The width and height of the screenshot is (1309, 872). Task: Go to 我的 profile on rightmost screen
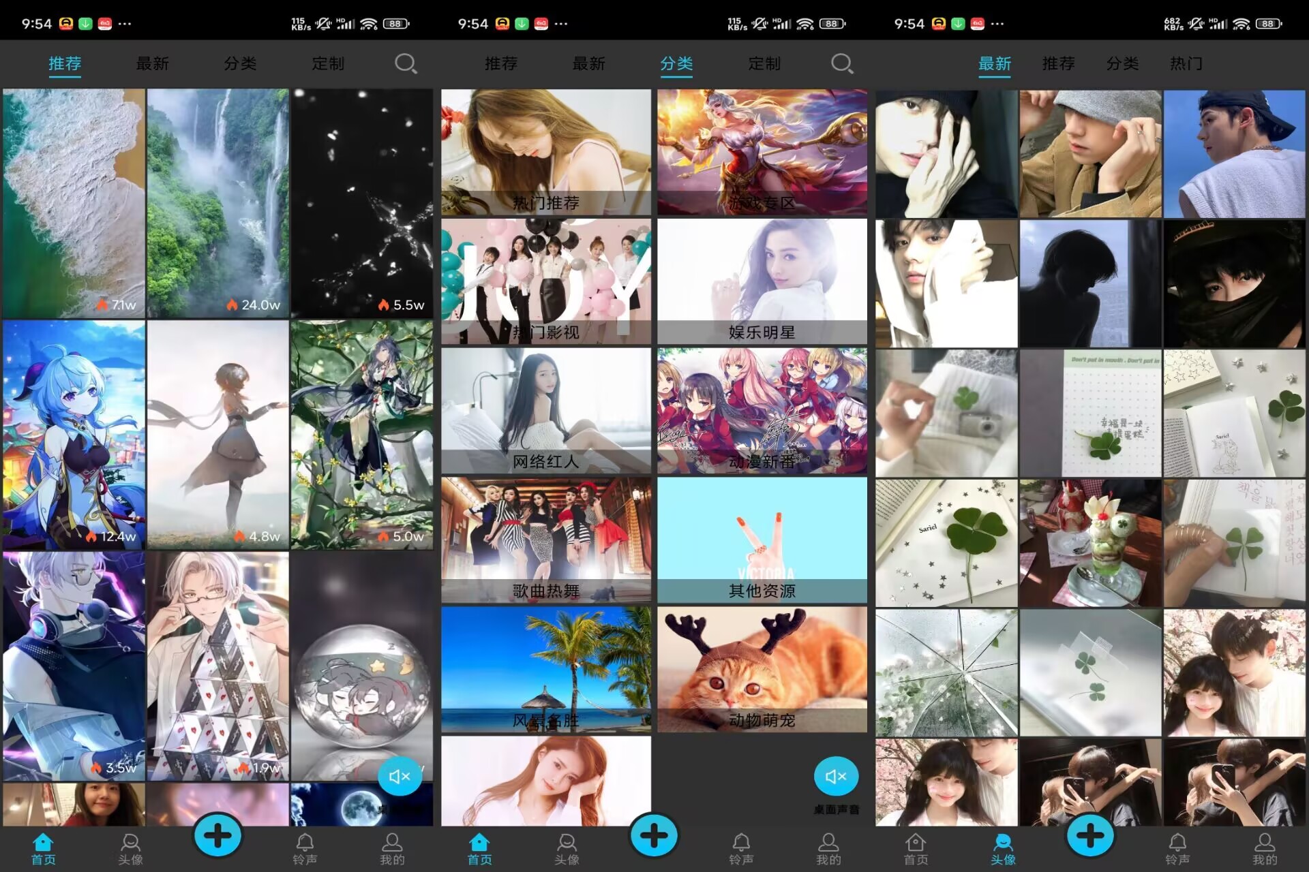[x=1264, y=848]
